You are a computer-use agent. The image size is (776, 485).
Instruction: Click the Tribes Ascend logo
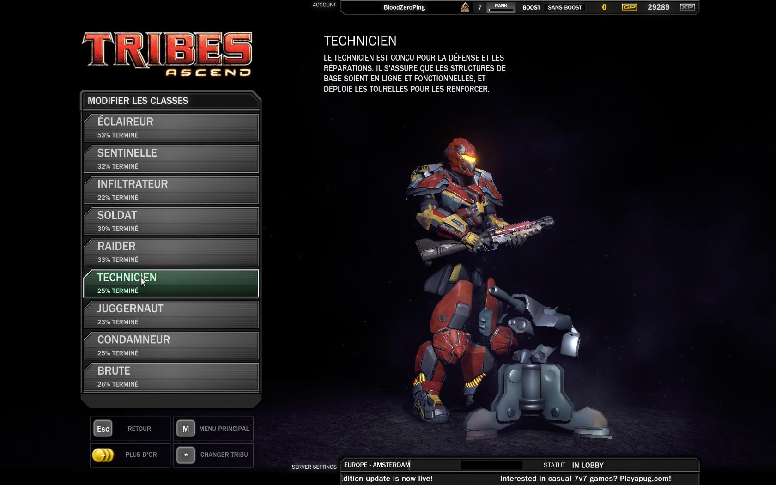click(167, 54)
